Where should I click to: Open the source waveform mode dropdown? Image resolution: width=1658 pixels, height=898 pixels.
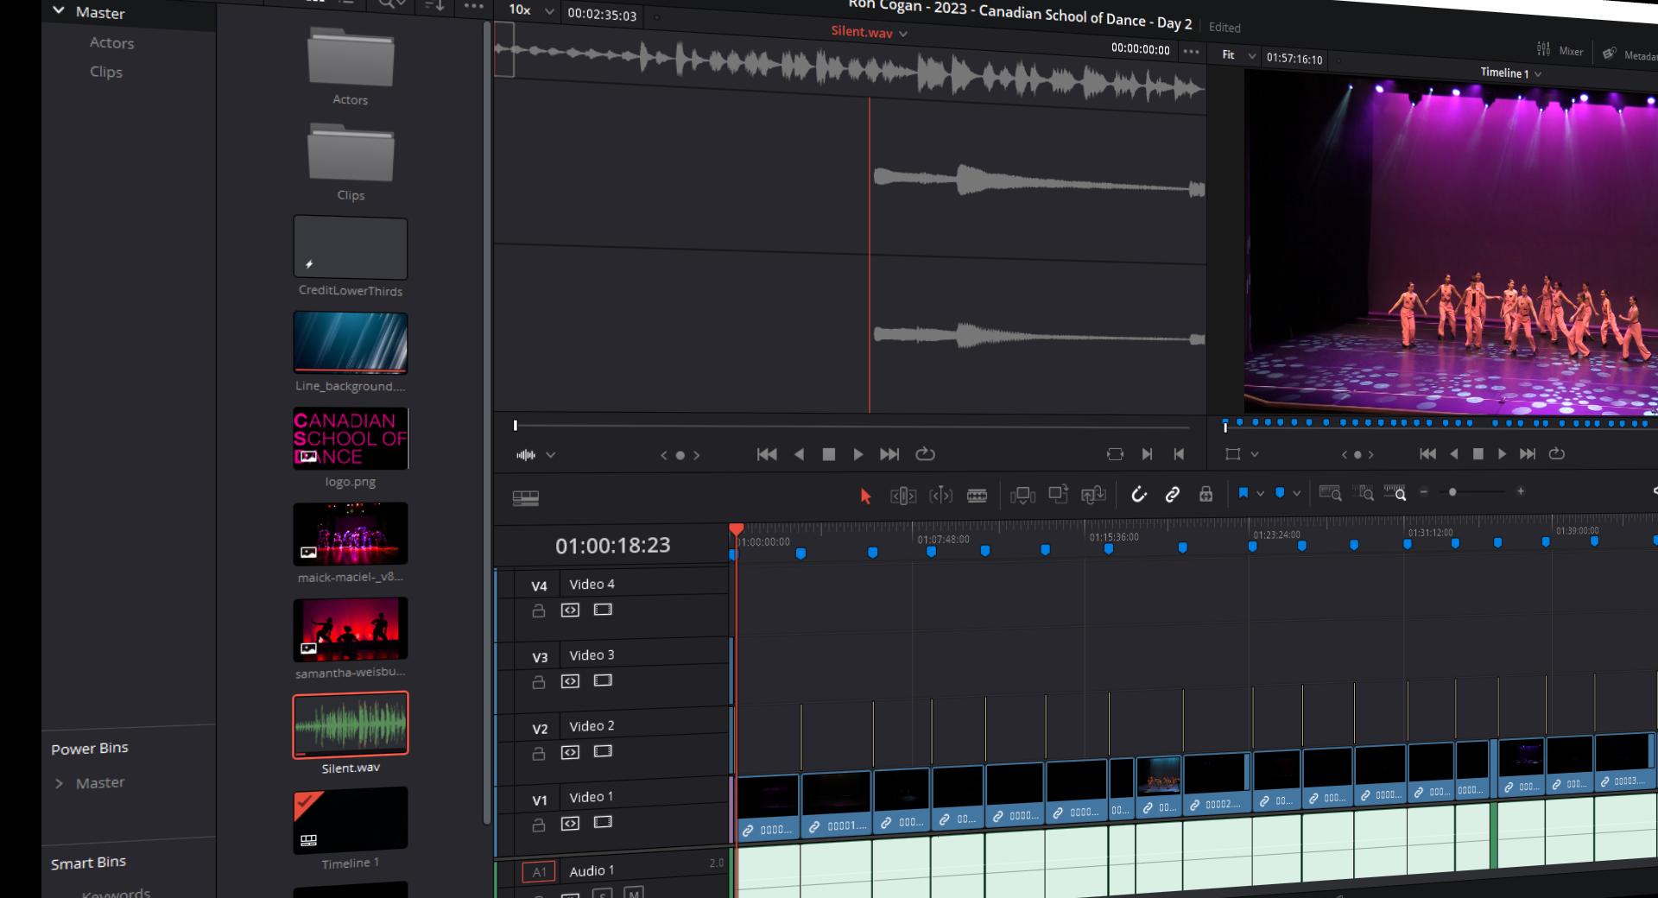[550, 455]
